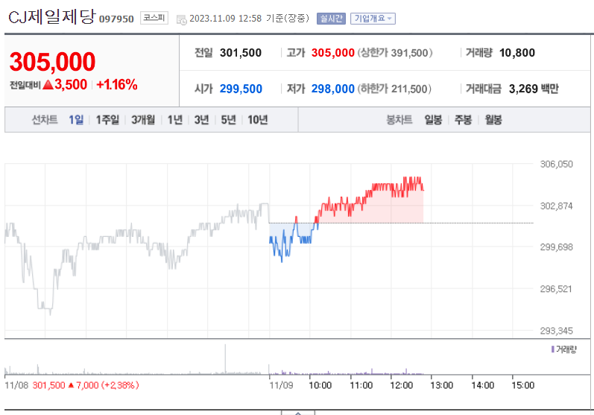This screenshot has width=594, height=415.
Task: Click the 3,269 백만 trading value
Action: pos(534,89)
